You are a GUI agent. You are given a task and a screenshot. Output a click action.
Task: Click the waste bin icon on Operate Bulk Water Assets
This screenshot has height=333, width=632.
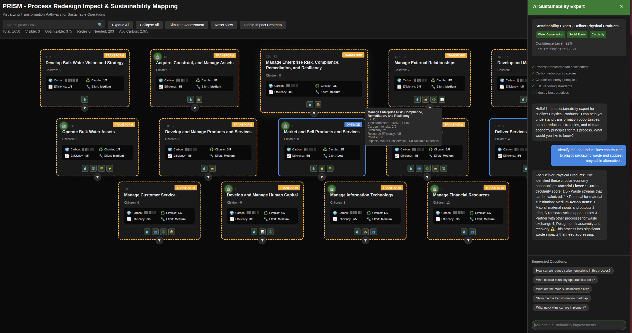93,168
